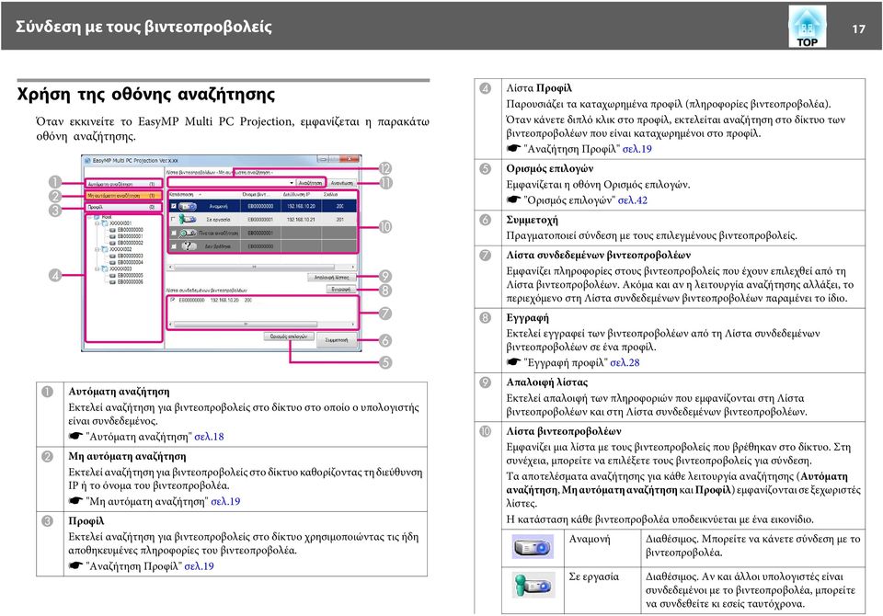
Task: Click projector icon beside EB00000000 in the tree
Action: coord(112,230)
